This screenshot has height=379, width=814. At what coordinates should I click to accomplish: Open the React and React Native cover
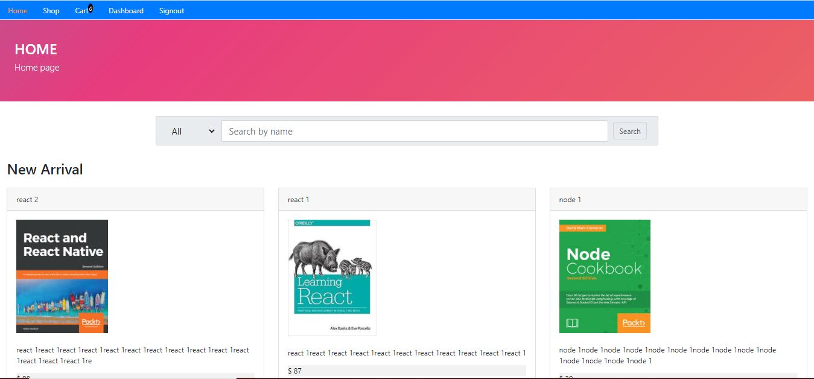coord(62,276)
